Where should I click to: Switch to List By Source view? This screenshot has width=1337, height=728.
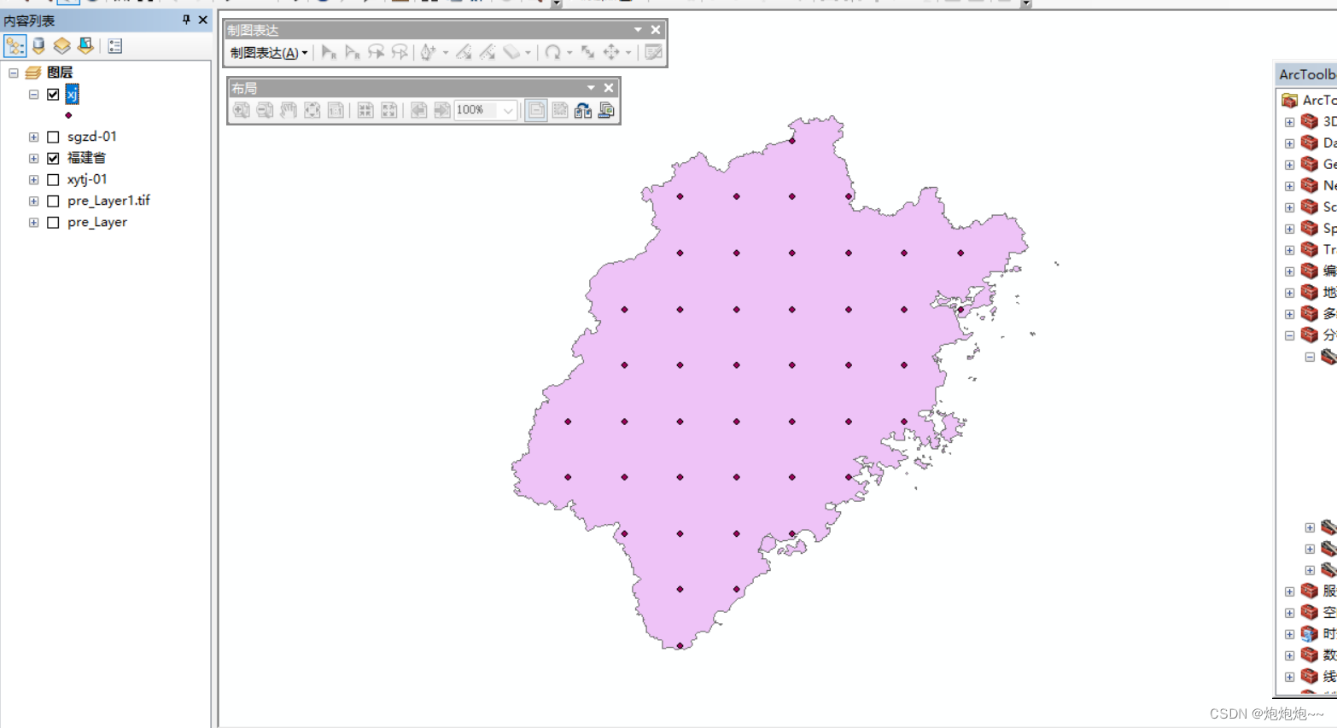pos(38,46)
